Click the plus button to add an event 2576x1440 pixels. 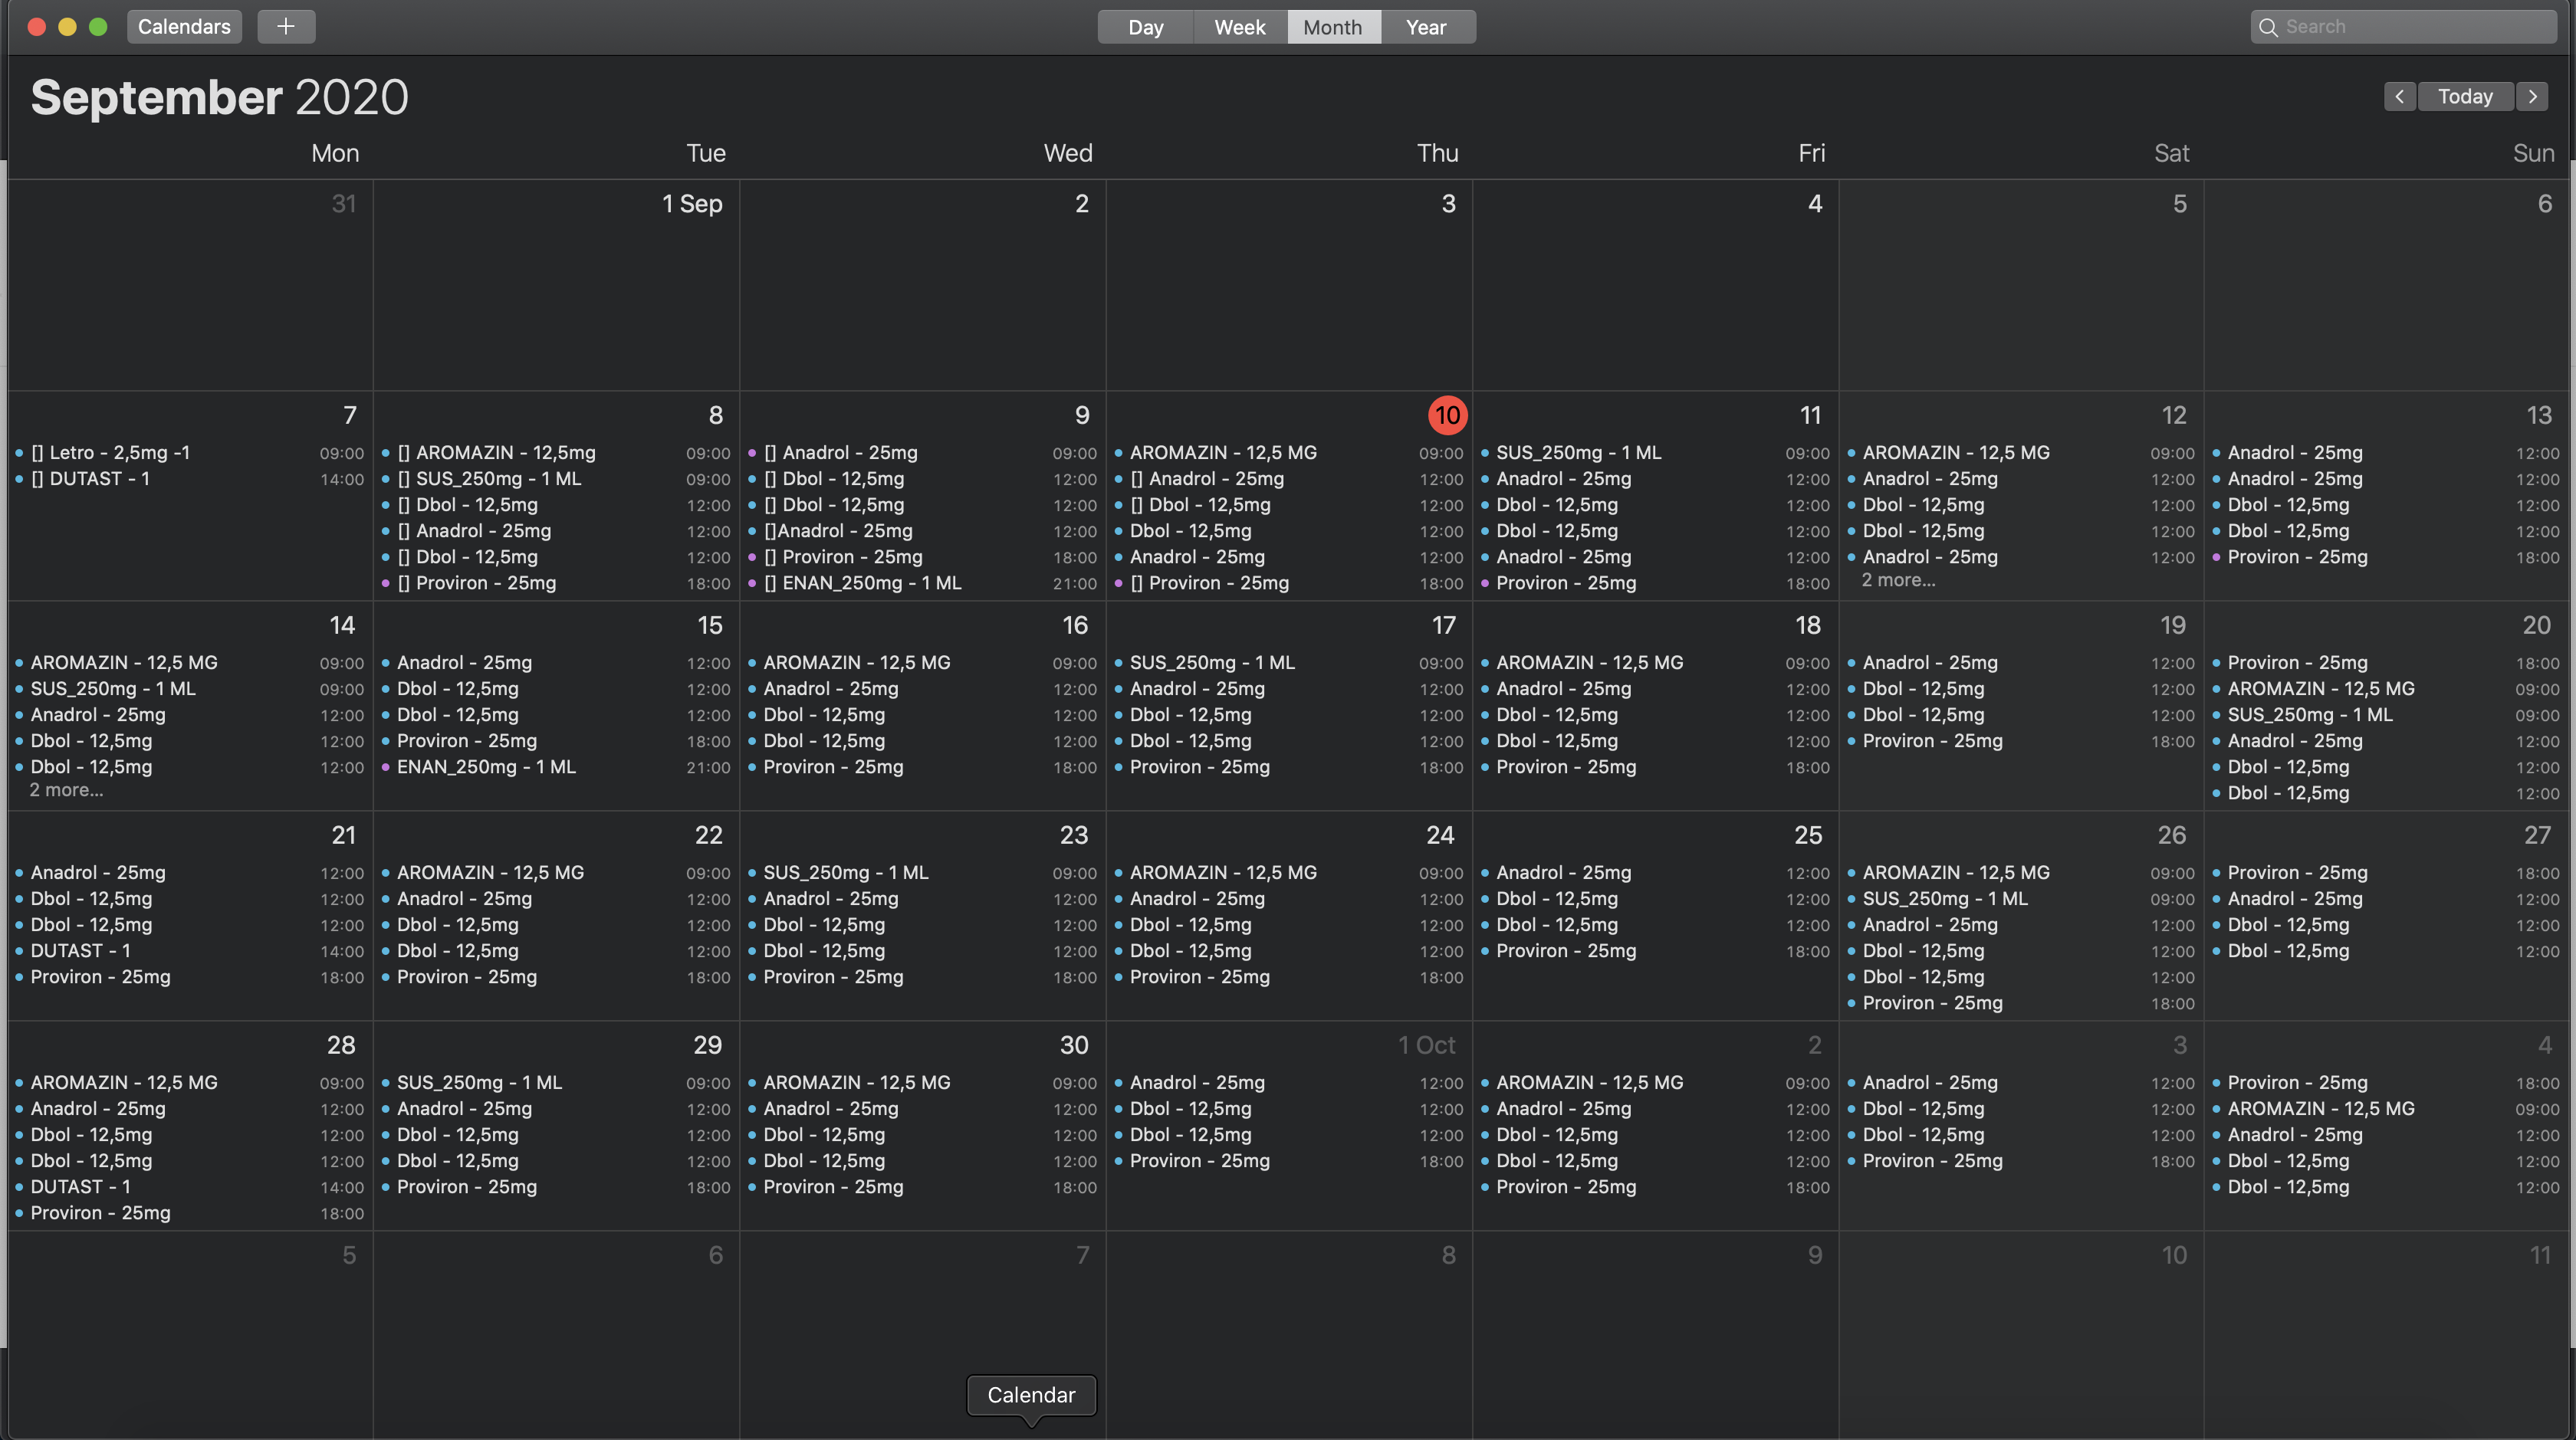(286, 27)
